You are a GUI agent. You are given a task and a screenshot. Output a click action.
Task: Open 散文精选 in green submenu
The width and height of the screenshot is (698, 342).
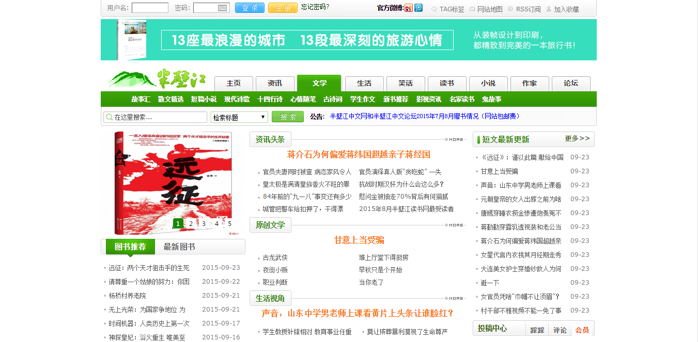tap(170, 99)
